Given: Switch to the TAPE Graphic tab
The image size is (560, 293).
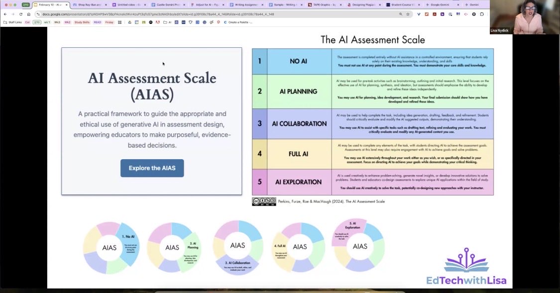Looking at the screenshot, I should pyautogui.click(x=324, y=4).
